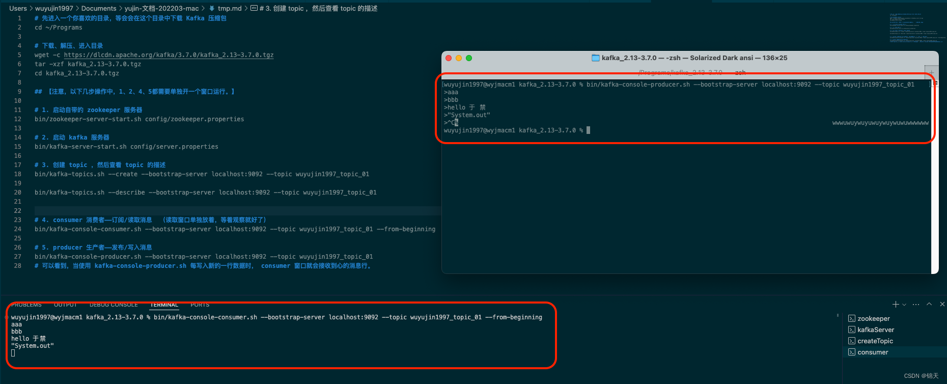Switch to the PROBLEMS panel tab
The height and width of the screenshot is (384, 947).
(26, 305)
